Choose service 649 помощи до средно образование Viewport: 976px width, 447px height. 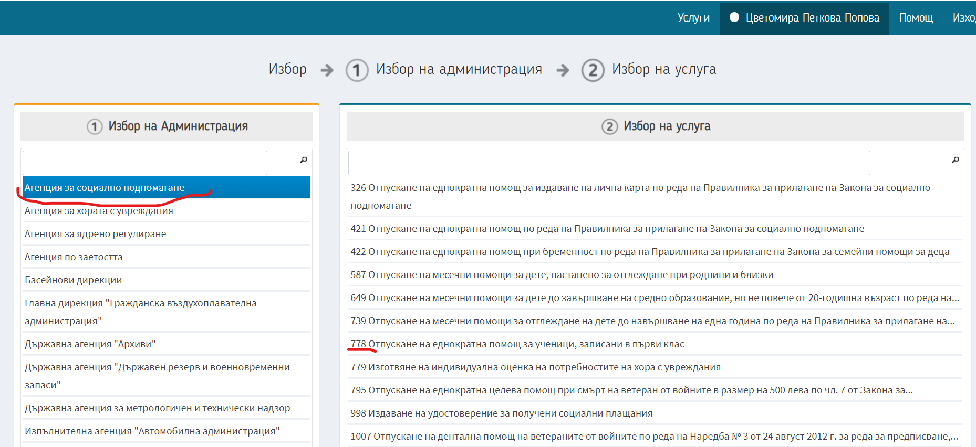[655, 297]
